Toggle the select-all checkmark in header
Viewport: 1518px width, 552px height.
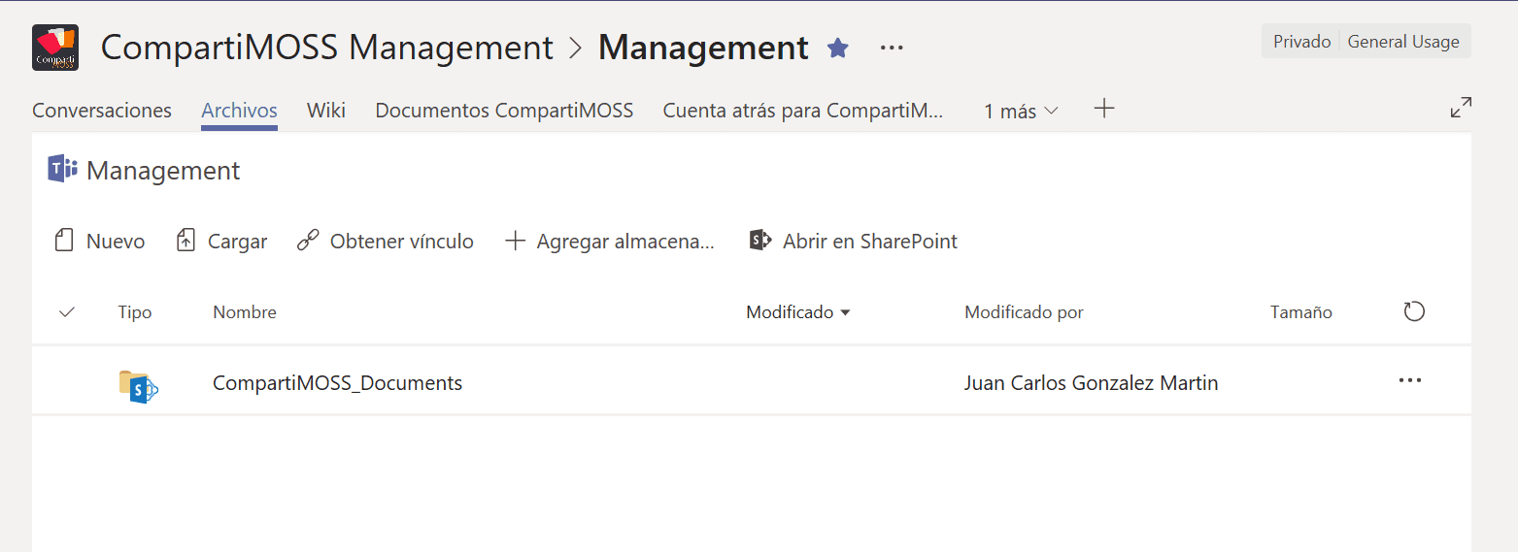(67, 312)
